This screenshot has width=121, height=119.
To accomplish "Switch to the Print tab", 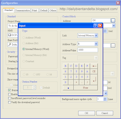I will pos(34,11).
